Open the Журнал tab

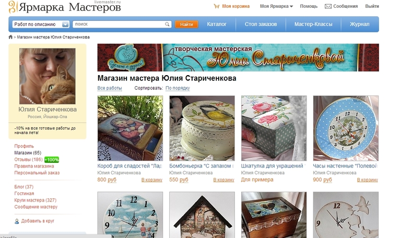(x=359, y=25)
